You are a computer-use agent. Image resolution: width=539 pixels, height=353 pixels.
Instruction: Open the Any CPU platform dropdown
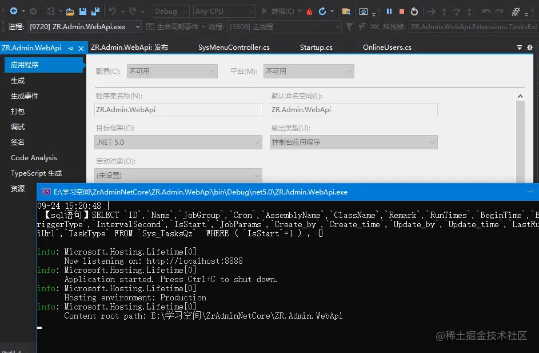tap(225, 11)
